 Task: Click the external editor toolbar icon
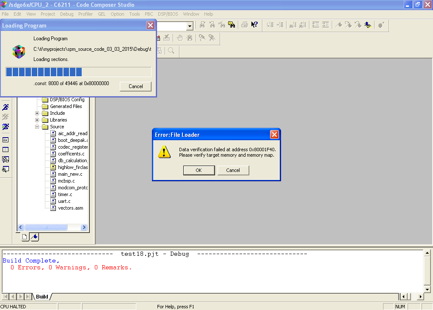(381, 25)
